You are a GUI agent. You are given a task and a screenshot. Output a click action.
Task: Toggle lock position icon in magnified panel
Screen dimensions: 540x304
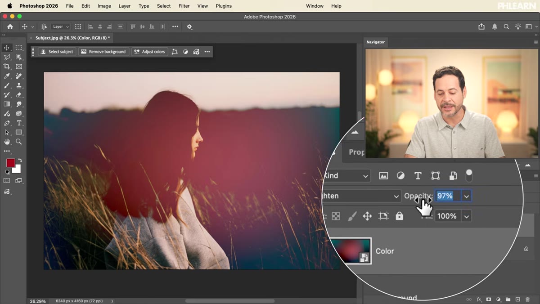pyautogui.click(x=367, y=216)
